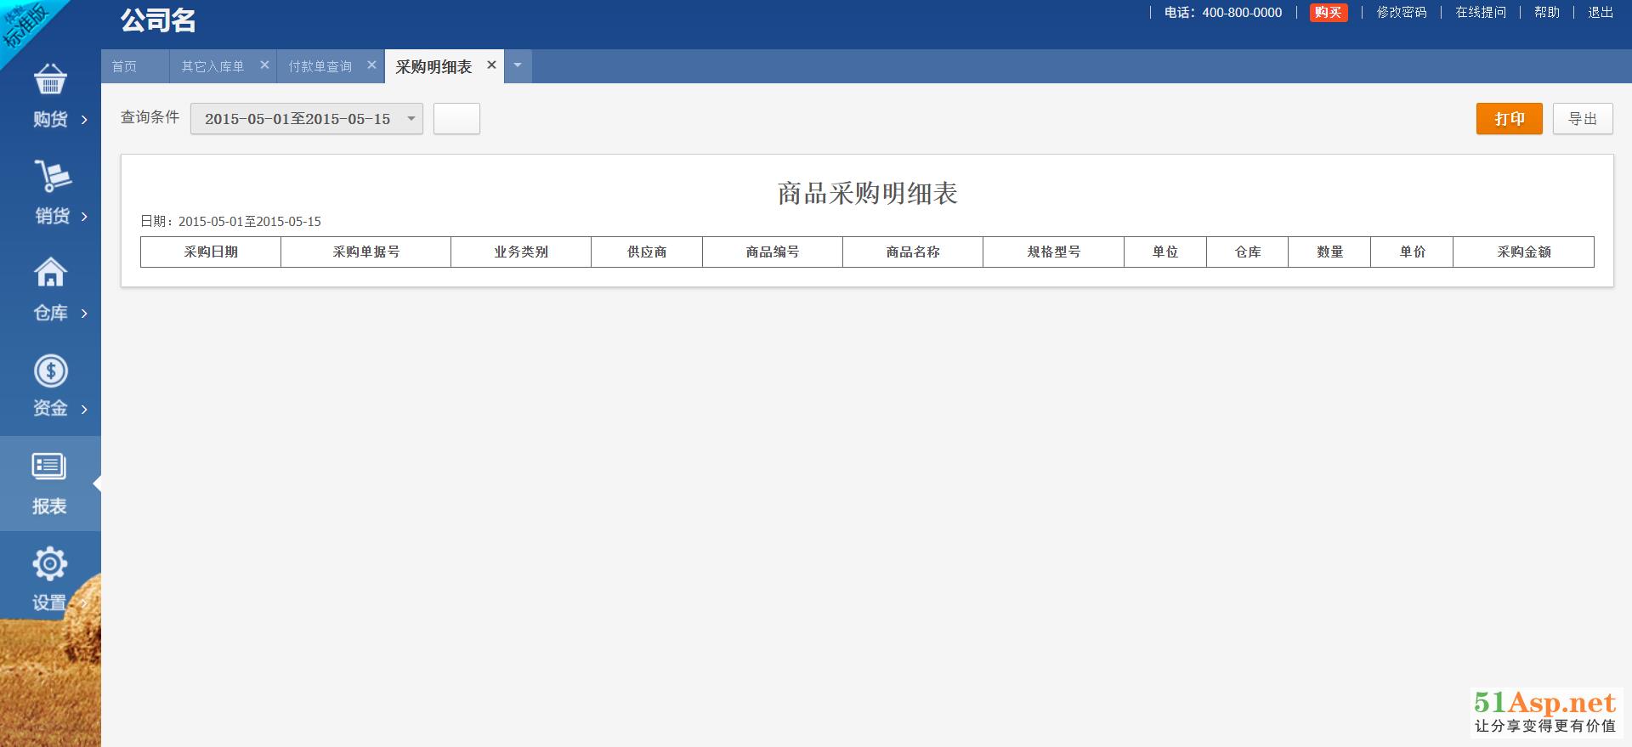Open the 设置 settings gear icon
Viewport: 1632px width, 747px height.
tap(49, 563)
